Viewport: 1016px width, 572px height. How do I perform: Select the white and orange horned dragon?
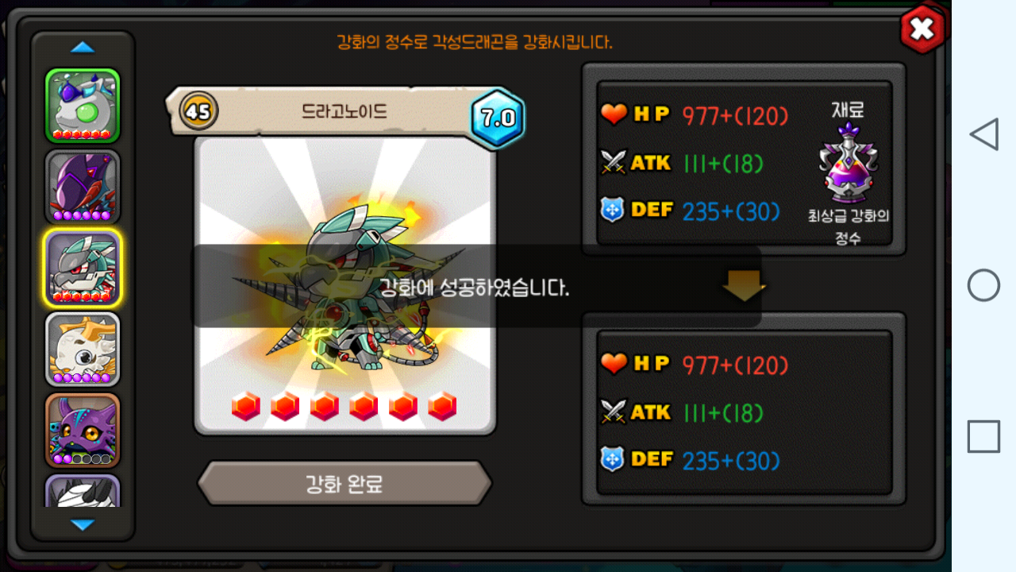83,350
